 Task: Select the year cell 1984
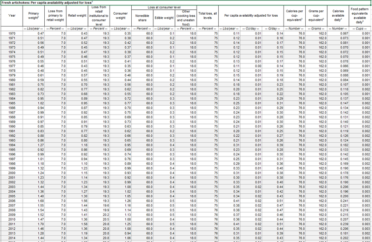pos(12,98)
